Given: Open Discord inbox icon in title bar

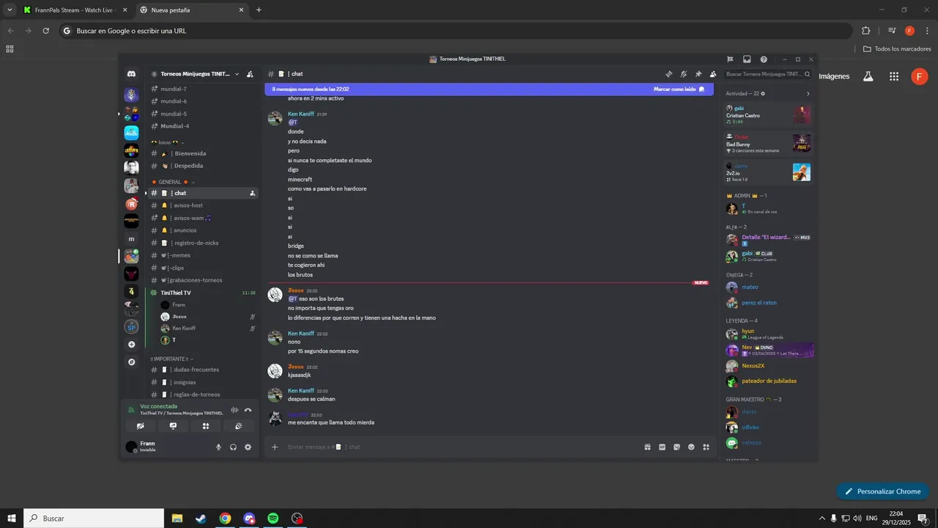Looking at the screenshot, I should click(747, 59).
